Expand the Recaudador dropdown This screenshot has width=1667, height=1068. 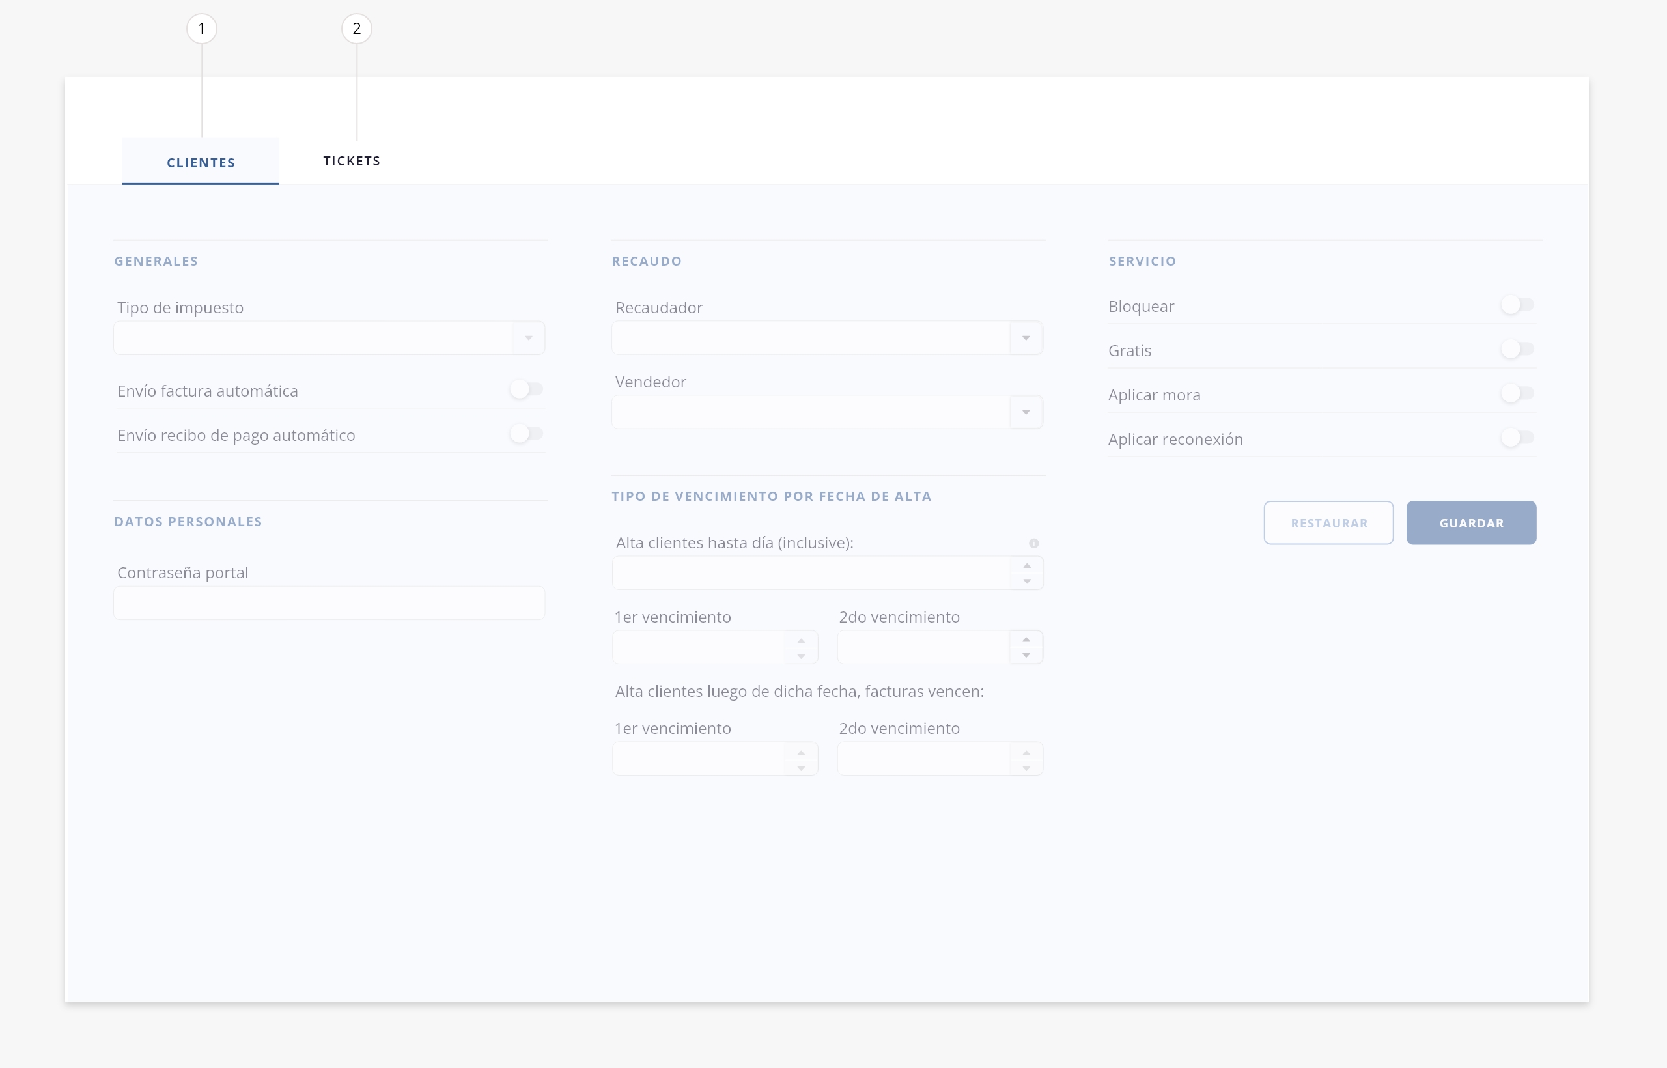click(x=1026, y=339)
